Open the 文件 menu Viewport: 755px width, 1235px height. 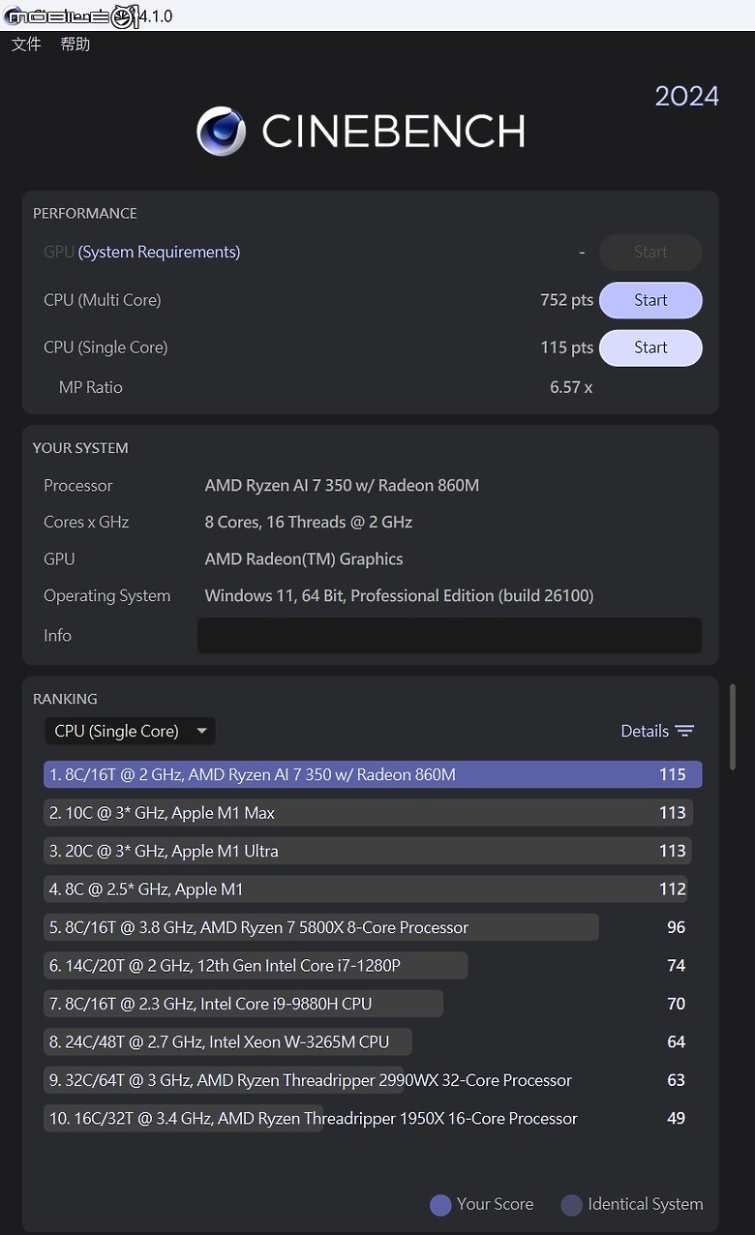tap(26, 45)
